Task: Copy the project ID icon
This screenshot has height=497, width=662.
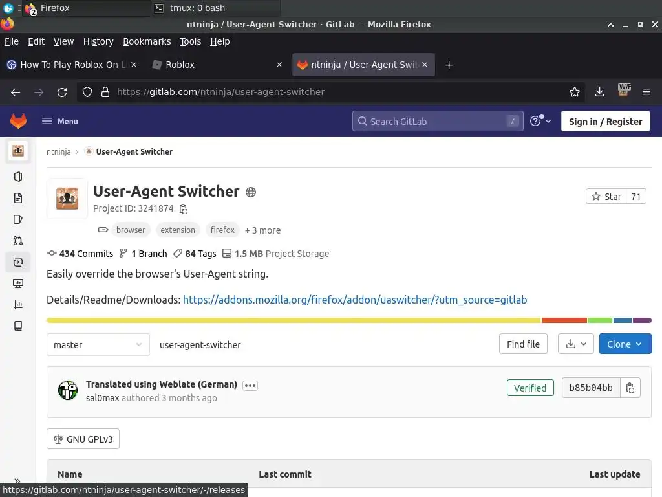Action: (183, 209)
